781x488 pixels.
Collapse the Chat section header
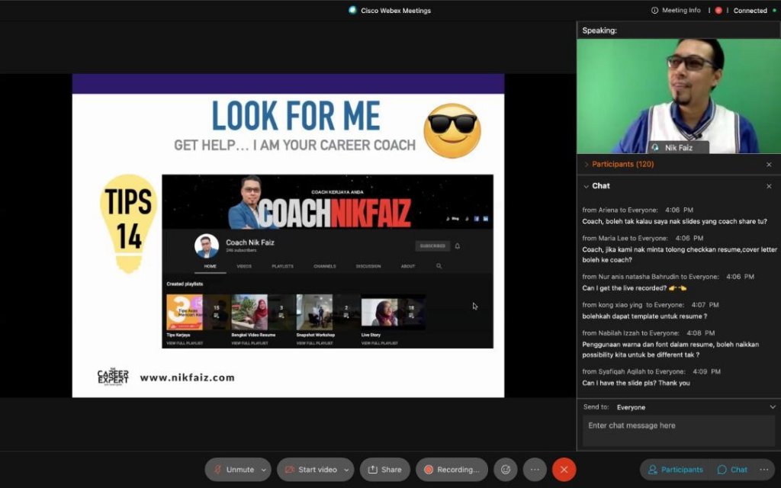[586, 186]
